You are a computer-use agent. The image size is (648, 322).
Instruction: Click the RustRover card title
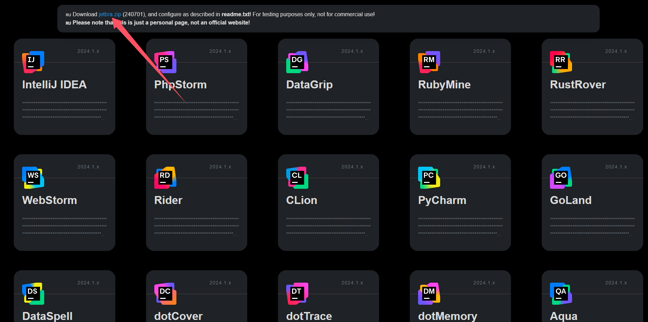click(x=578, y=85)
